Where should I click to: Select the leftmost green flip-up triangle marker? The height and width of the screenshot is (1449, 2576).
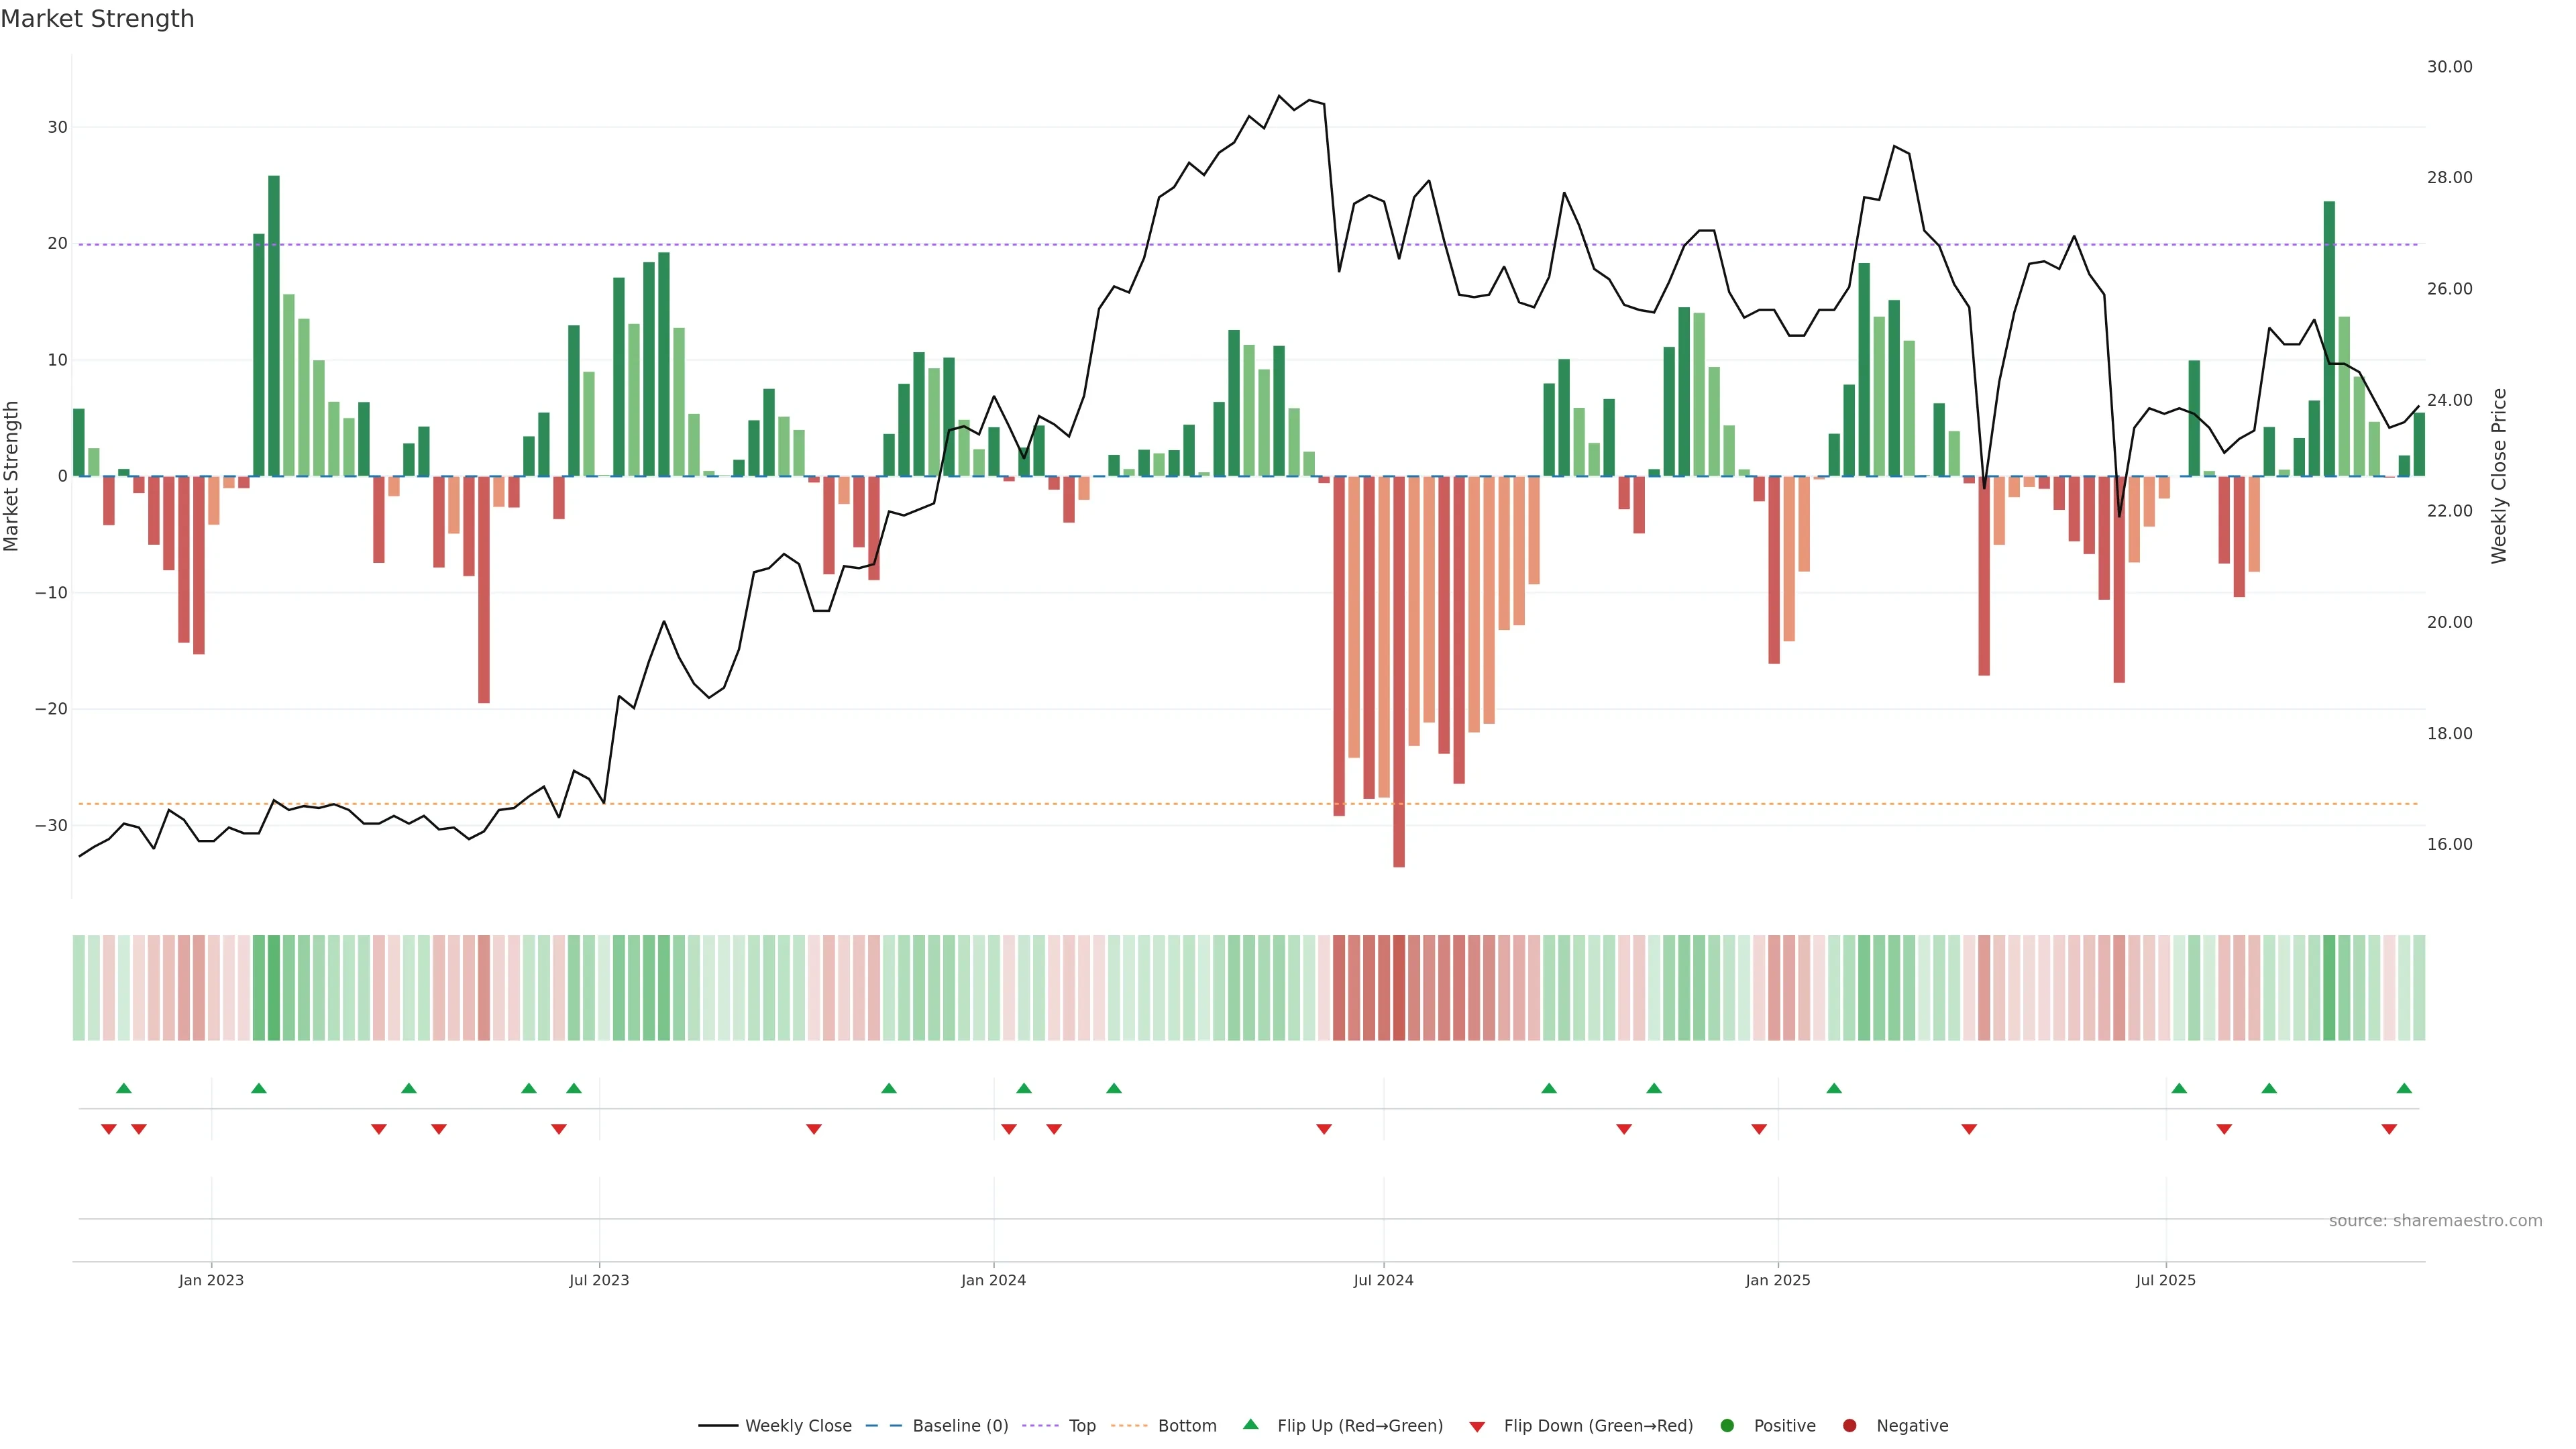pyautogui.click(x=124, y=1088)
